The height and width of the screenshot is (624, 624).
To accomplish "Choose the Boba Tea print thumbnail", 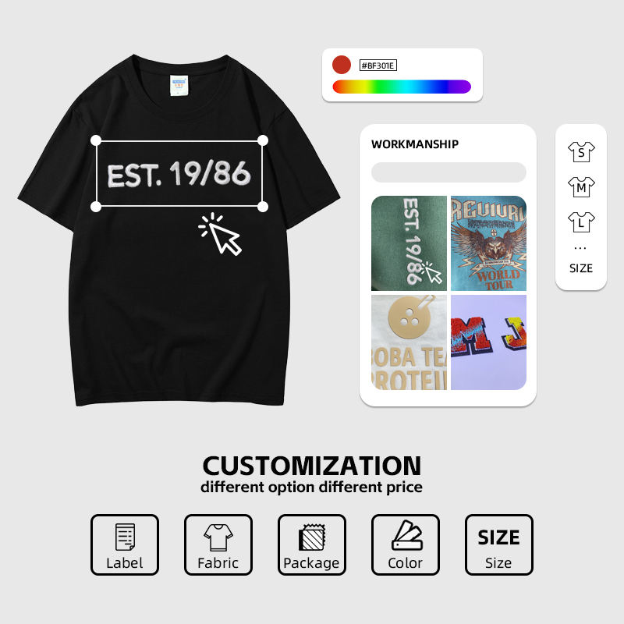I will [409, 342].
